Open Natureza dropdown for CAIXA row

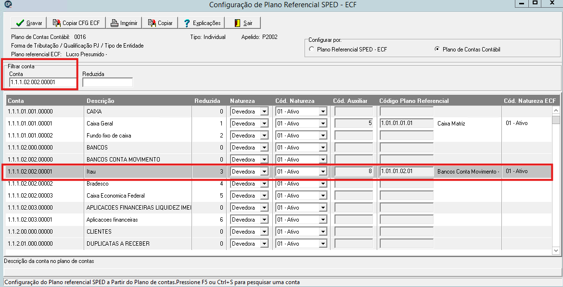265,112
